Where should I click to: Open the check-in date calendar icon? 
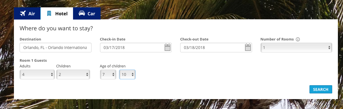click(168, 47)
